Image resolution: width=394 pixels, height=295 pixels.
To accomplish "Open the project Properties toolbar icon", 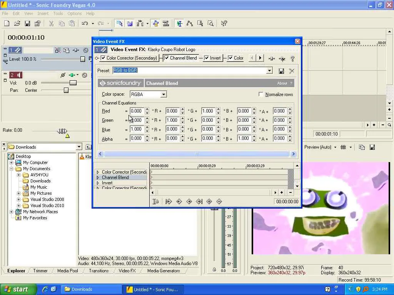I will [x=37, y=23].
